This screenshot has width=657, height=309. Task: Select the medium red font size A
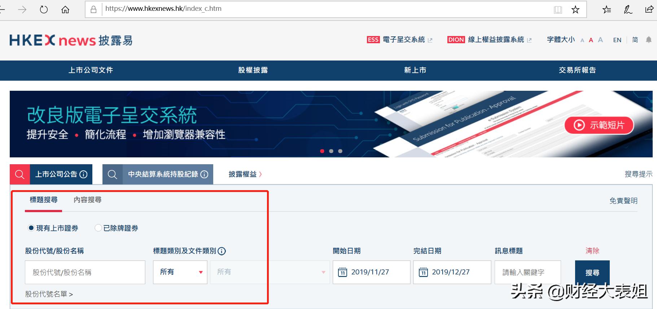(591, 40)
